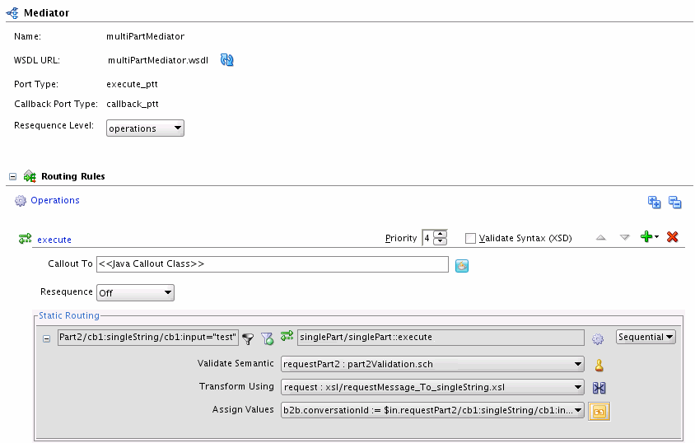The height and width of the screenshot is (443, 695).
Task: Open Transform Using dropdown
Action: pos(432,387)
